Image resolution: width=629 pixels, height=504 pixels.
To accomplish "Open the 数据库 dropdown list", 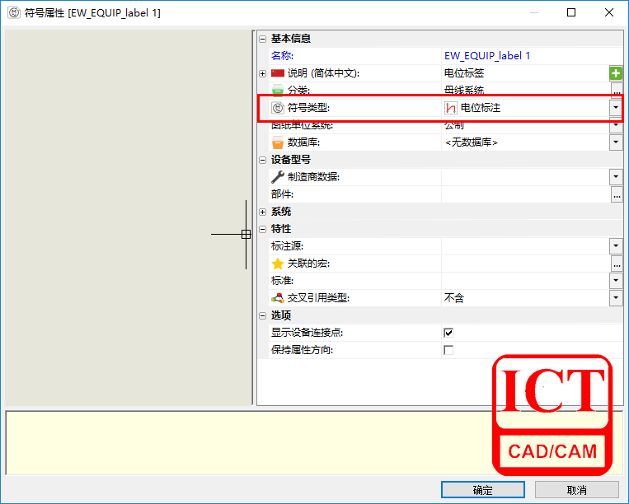I will (x=616, y=142).
